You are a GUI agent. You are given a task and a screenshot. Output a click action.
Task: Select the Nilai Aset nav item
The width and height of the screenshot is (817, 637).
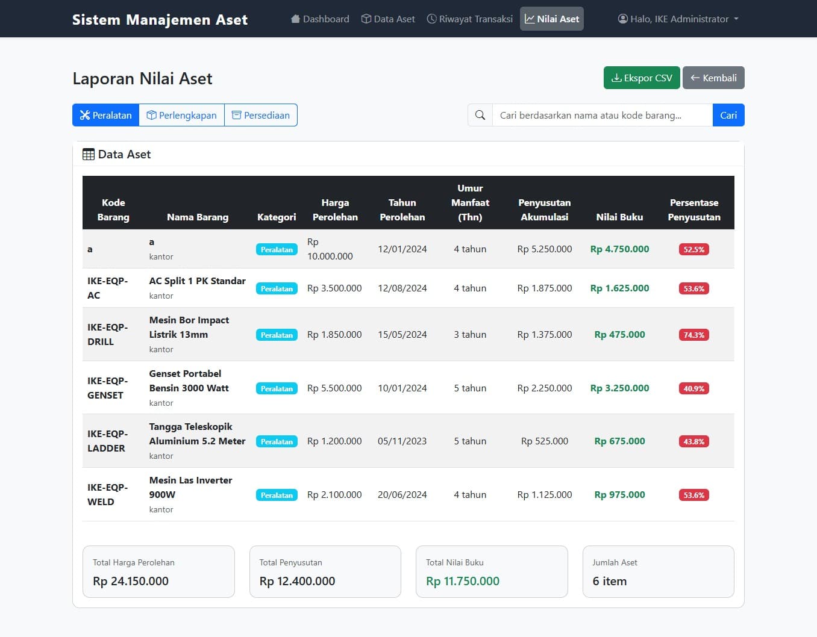tap(552, 19)
